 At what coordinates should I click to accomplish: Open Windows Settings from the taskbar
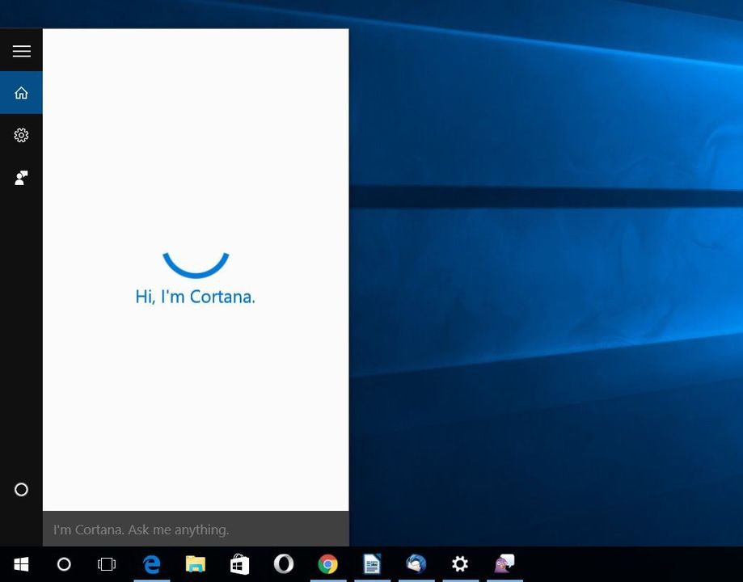[x=459, y=563]
